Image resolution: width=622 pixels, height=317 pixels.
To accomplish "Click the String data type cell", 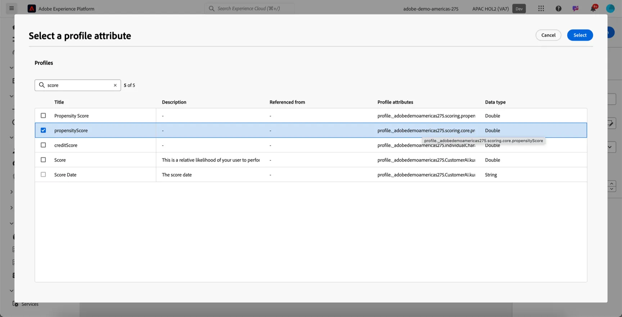I will click(491, 175).
